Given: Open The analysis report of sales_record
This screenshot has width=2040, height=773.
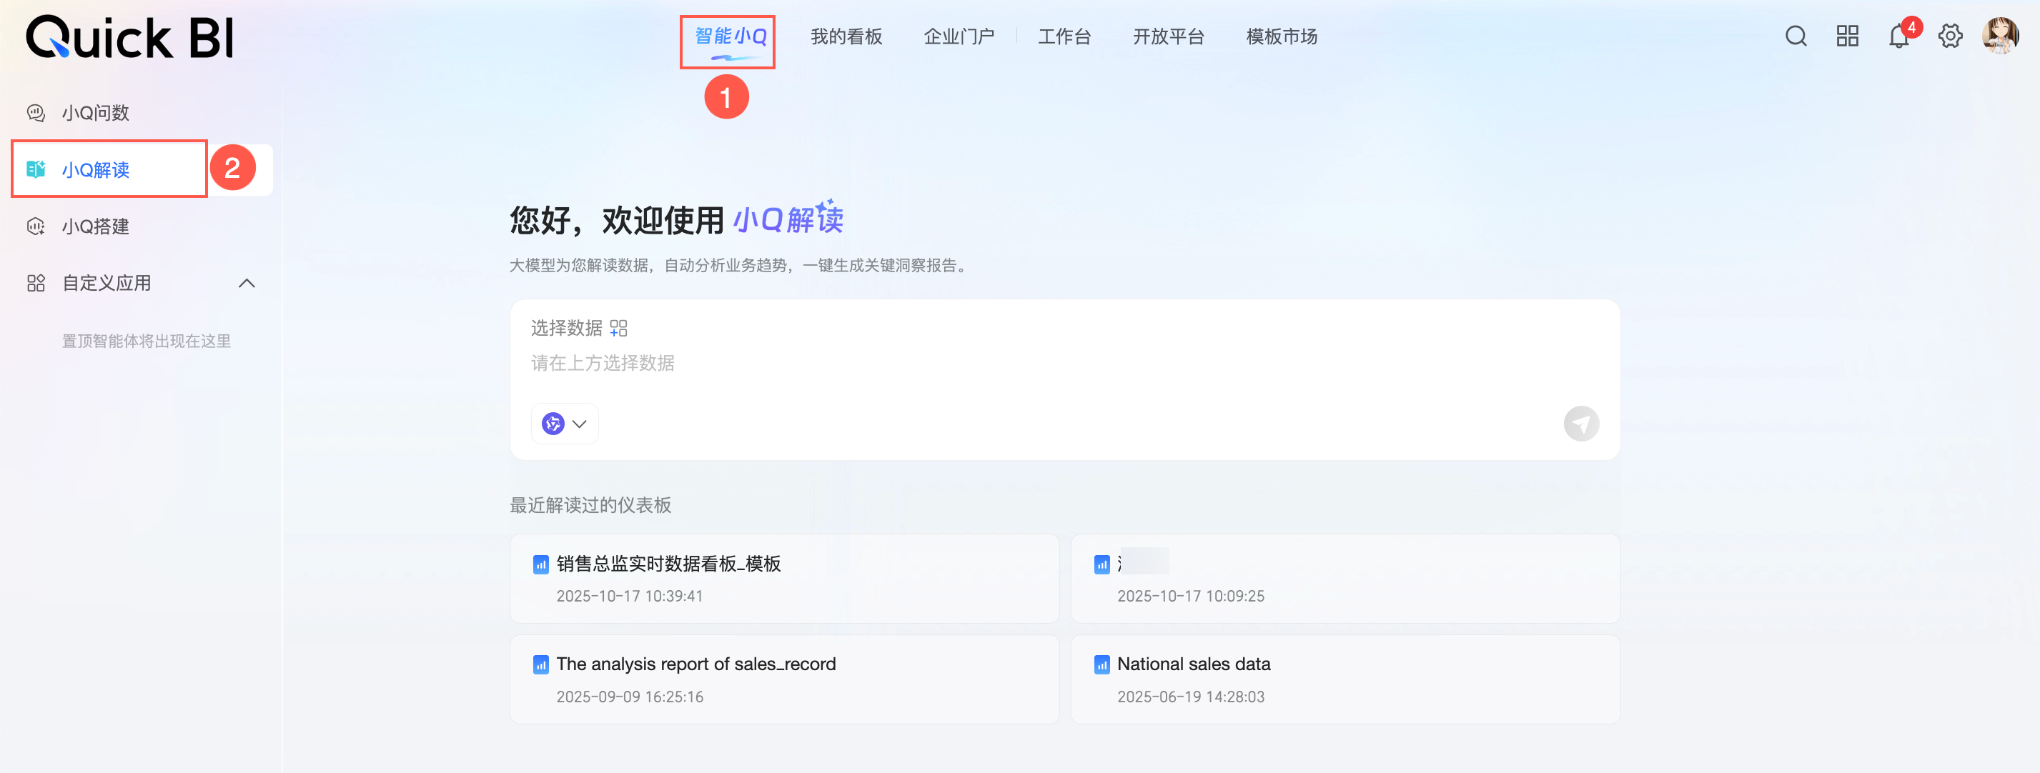Looking at the screenshot, I should tap(695, 664).
